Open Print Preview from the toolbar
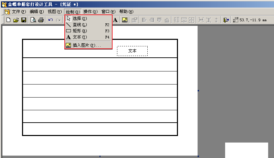The width and height of the screenshot is (274, 158). 33,20
